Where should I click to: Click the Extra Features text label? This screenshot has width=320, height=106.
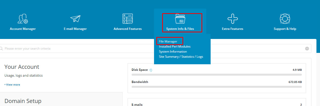tap(232, 29)
